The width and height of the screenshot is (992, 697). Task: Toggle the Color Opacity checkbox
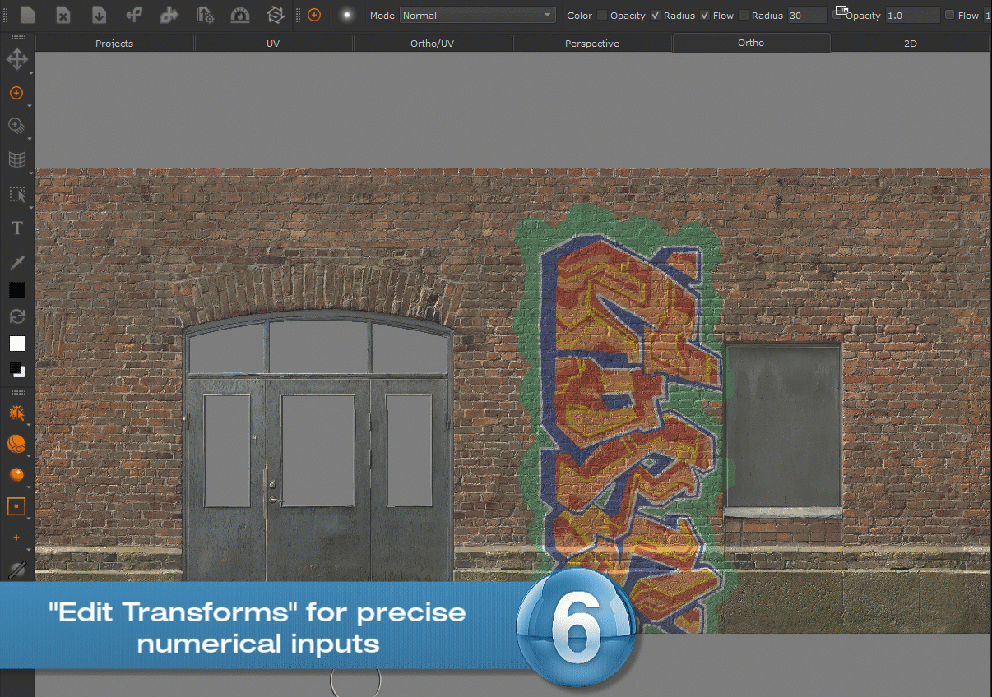[x=602, y=16]
